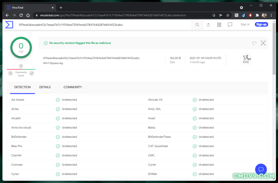The width and height of the screenshot is (278, 183).
Task: Click the hash search input field
Action: tap(104, 25)
